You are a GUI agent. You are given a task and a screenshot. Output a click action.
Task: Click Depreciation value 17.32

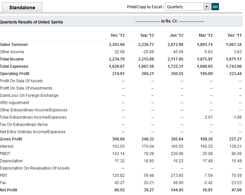tap(119, 161)
